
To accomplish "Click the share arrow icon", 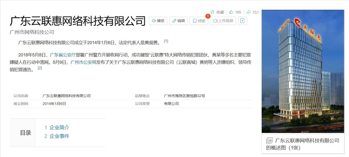I will (248, 12).
